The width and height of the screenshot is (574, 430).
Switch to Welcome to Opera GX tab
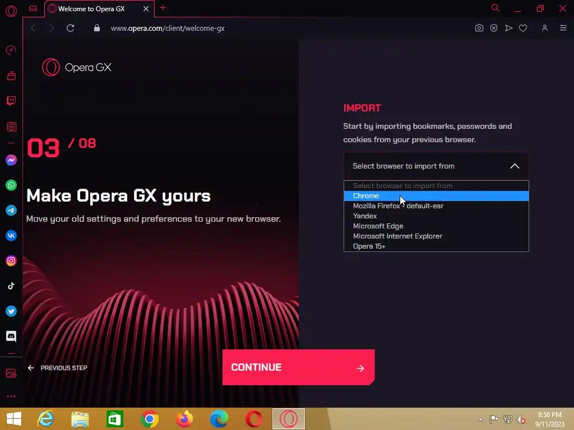tap(100, 9)
